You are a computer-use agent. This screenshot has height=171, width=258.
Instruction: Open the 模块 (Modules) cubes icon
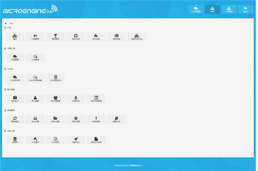click(15, 36)
